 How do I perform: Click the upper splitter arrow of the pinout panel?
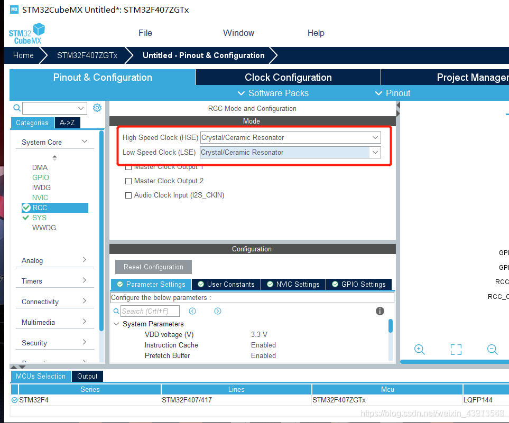pos(399,105)
